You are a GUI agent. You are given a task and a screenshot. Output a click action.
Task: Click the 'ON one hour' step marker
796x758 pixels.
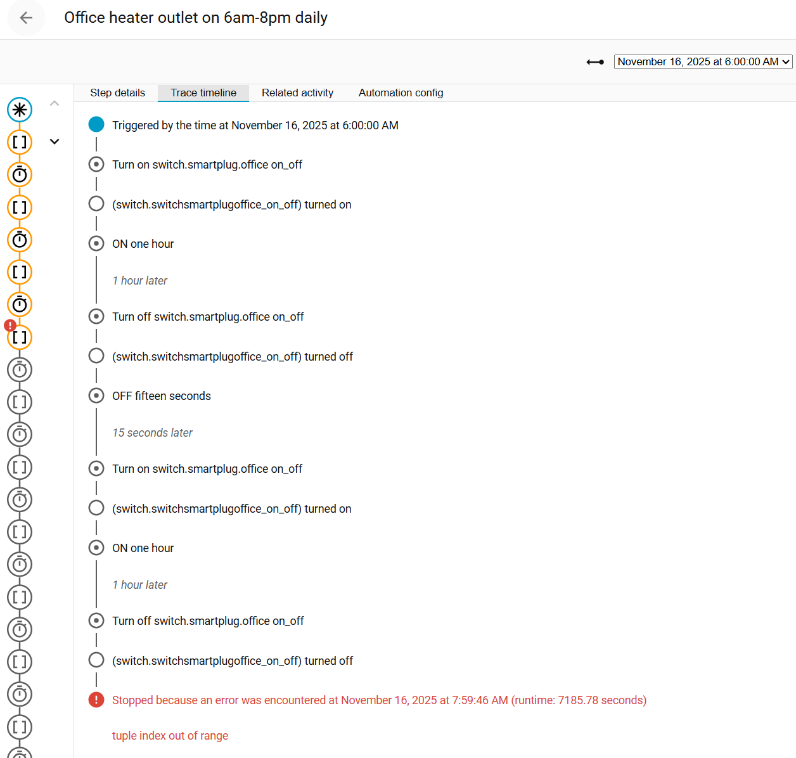96,243
